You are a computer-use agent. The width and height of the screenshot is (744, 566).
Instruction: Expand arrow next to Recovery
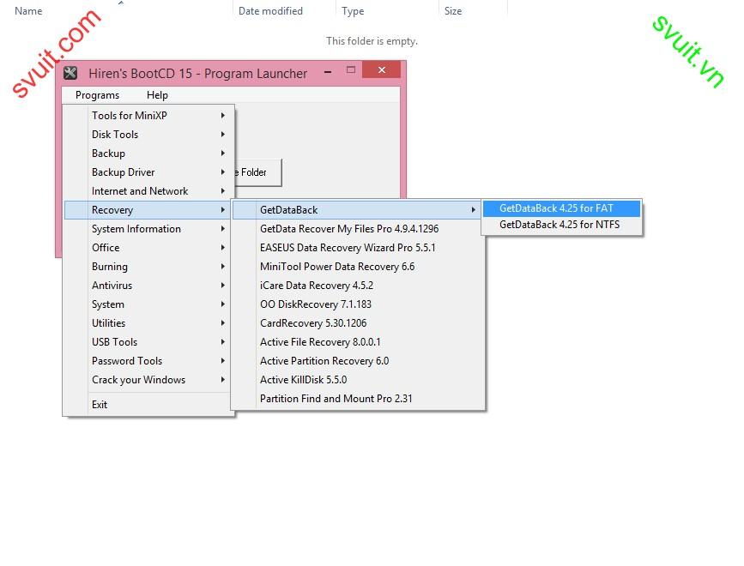click(x=222, y=210)
